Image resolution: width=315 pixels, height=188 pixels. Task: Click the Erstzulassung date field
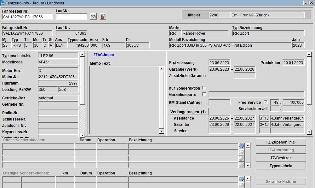(x=219, y=62)
